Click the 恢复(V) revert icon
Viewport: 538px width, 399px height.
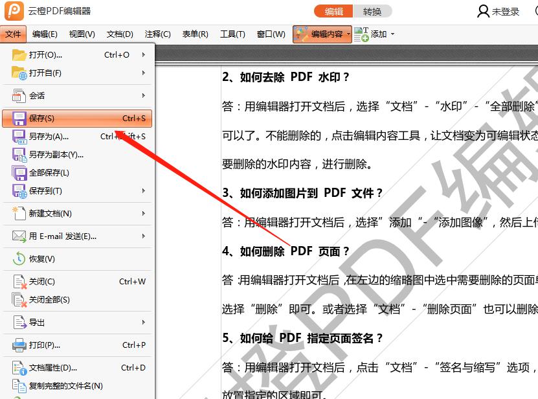(x=19, y=259)
